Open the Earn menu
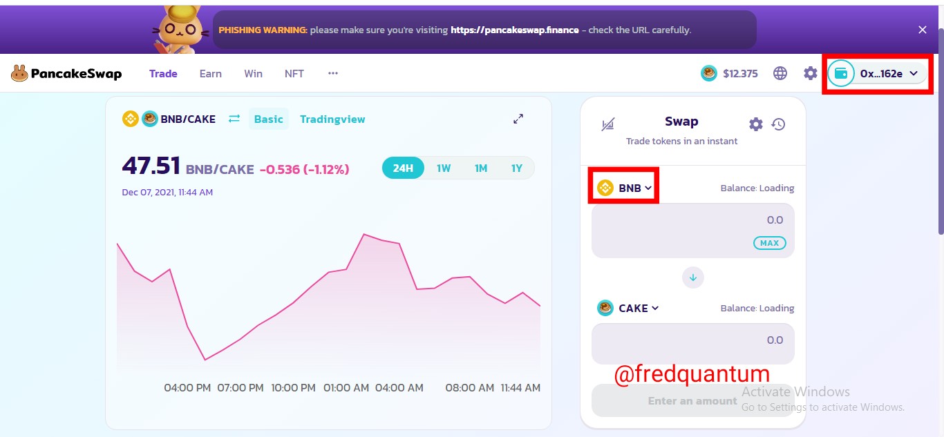944x437 pixels. click(211, 73)
